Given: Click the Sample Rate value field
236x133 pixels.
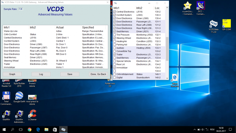Looking at the screenshot, I should point(20,9).
